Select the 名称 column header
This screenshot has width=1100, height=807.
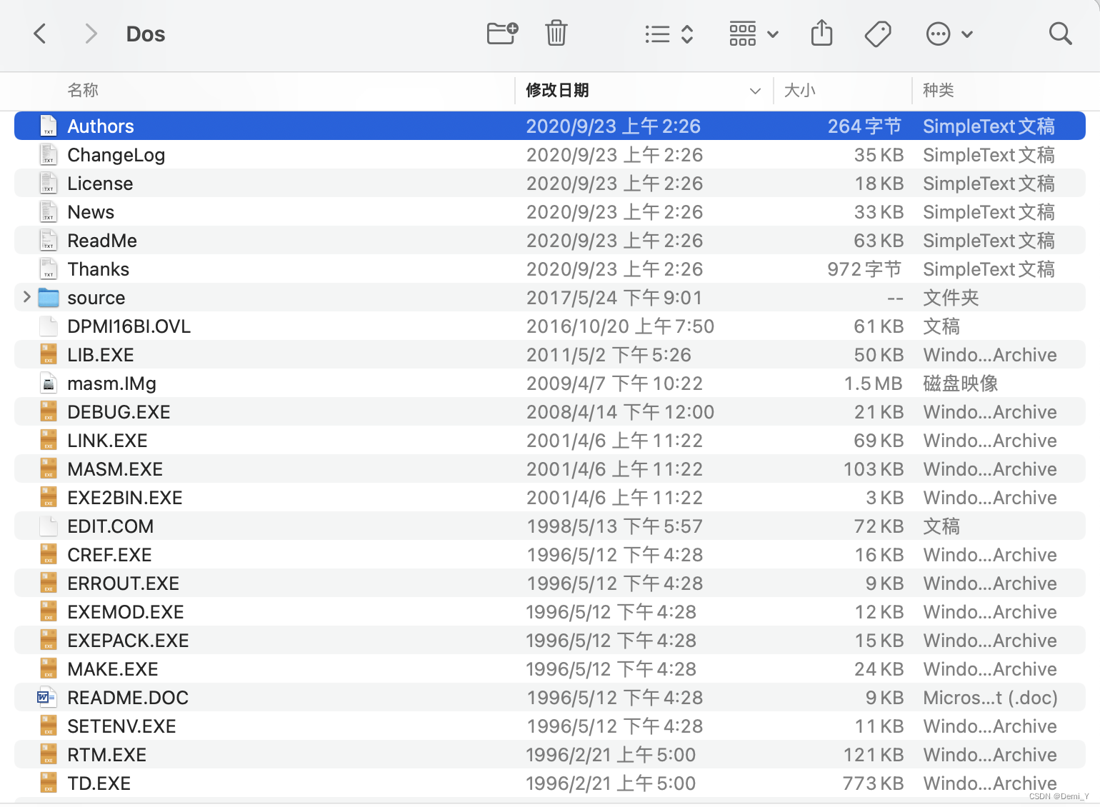[x=83, y=91]
